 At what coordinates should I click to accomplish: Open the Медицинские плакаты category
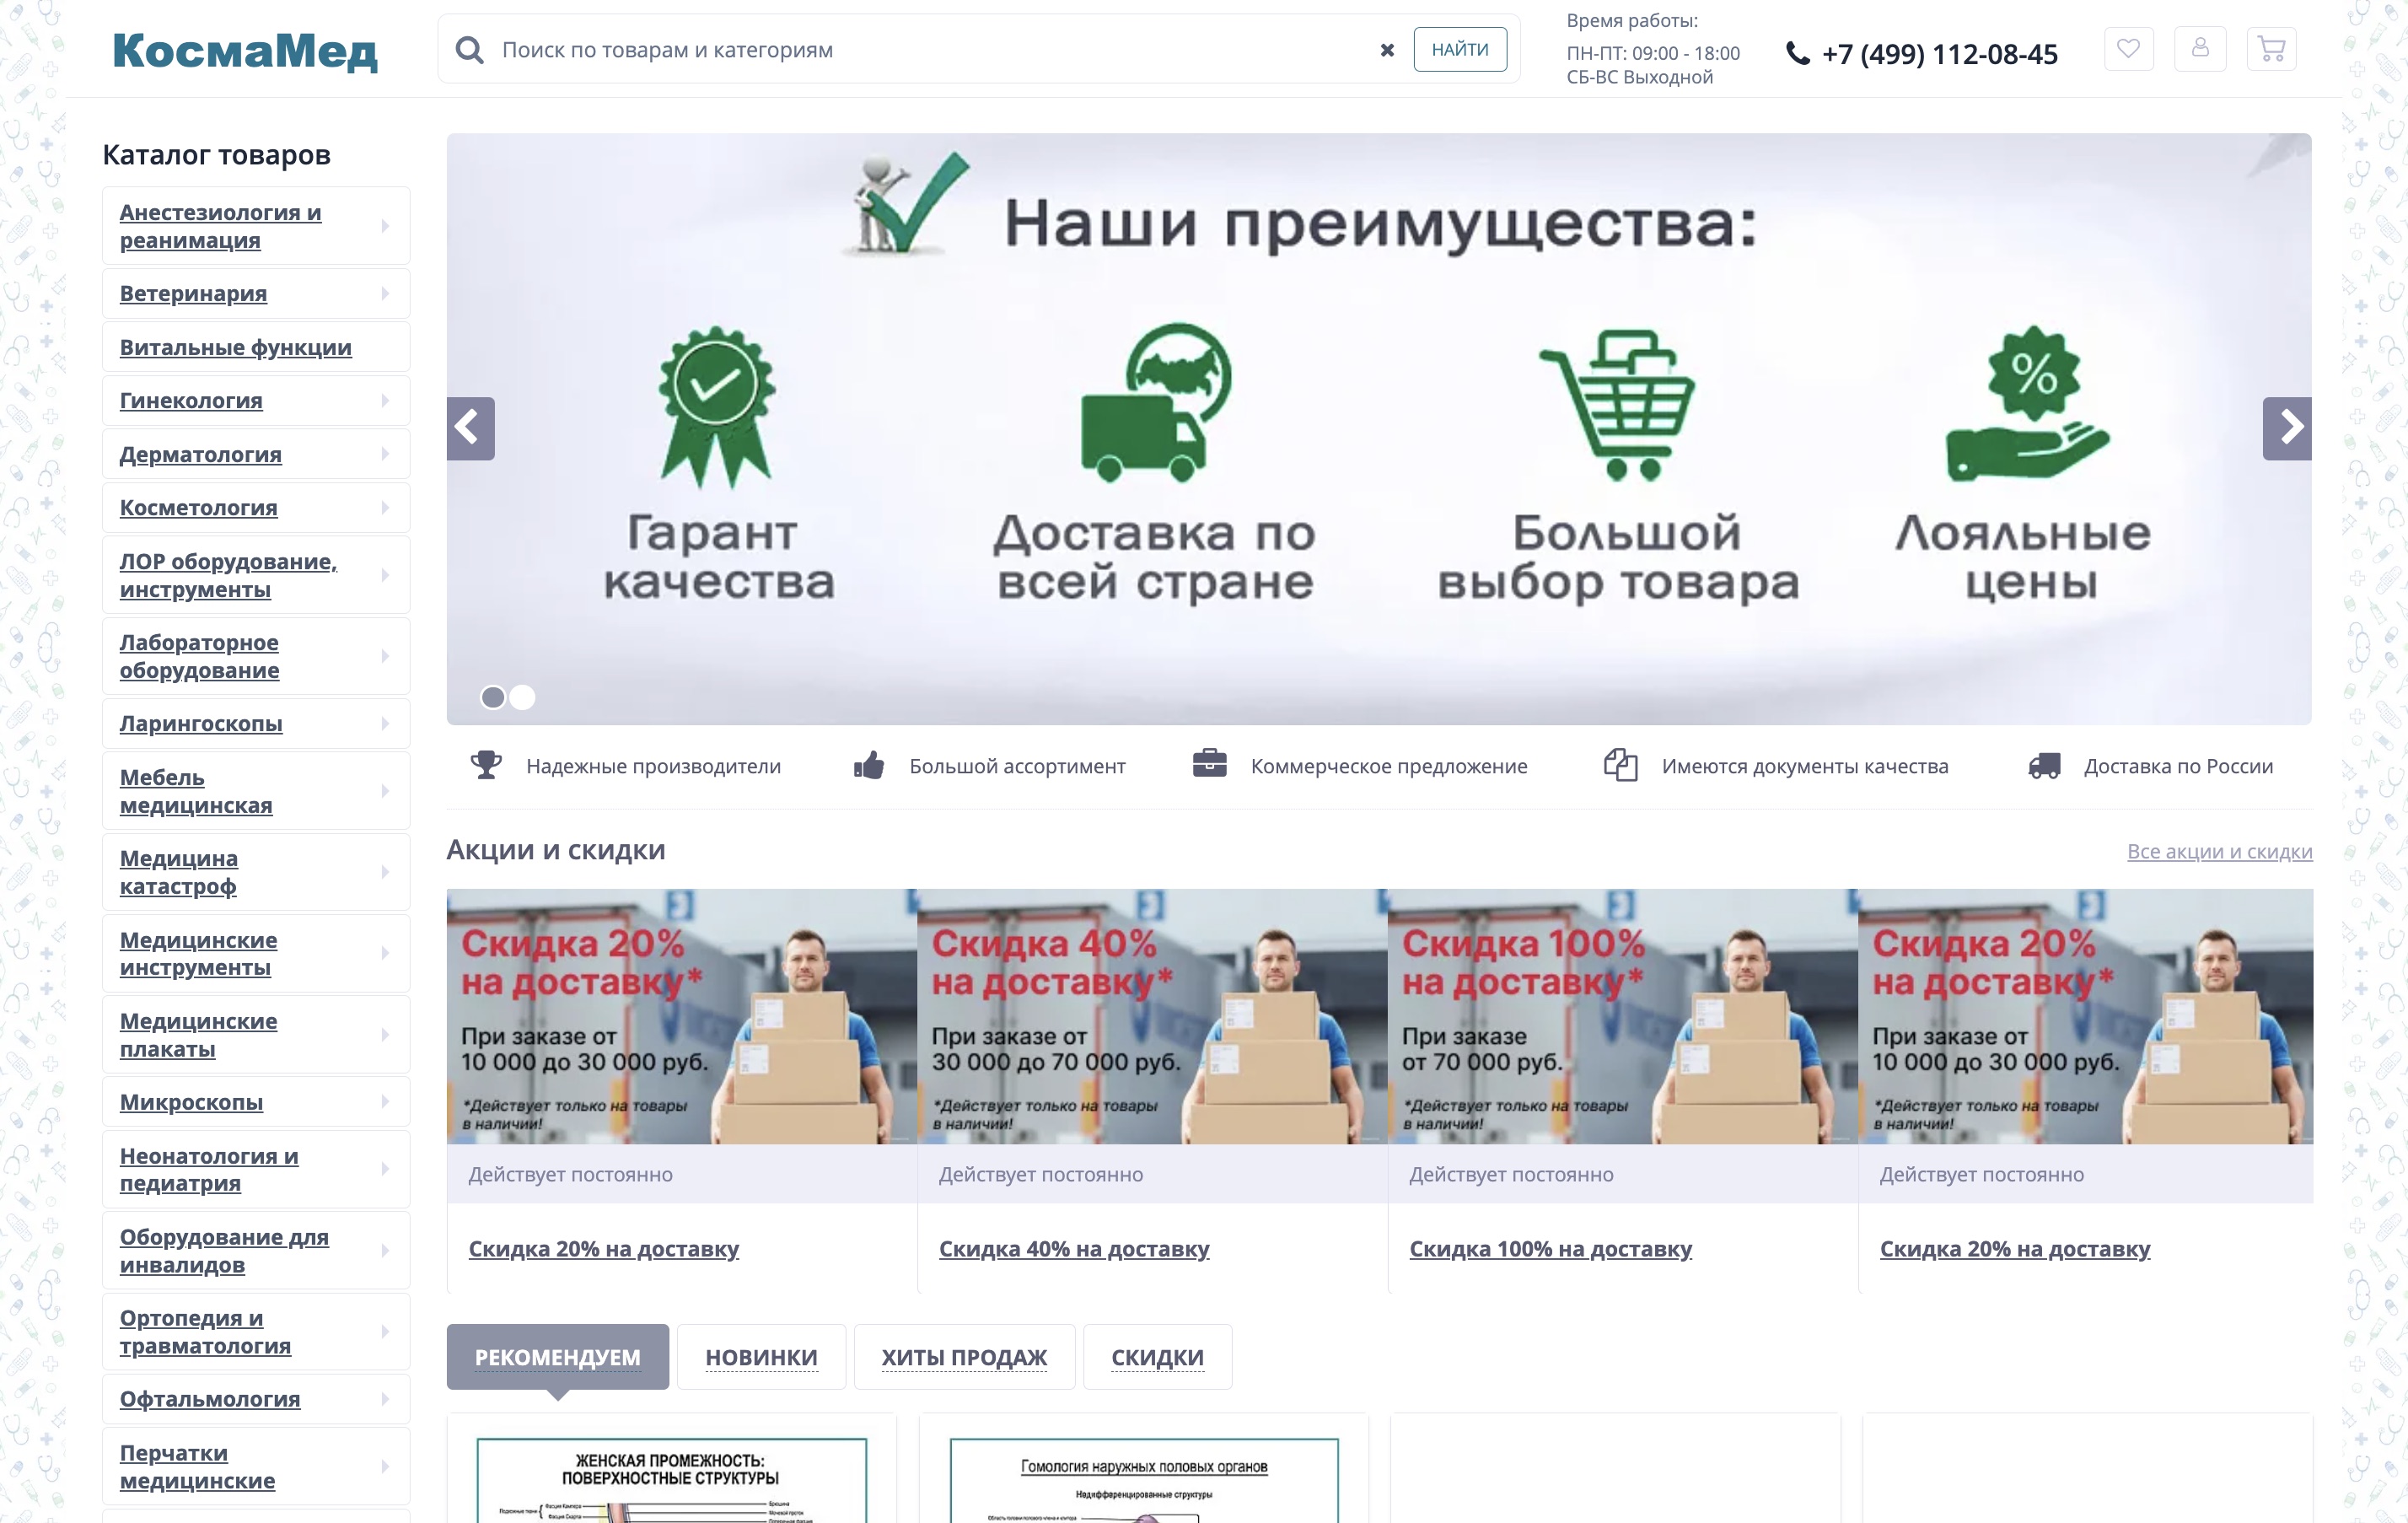pos(198,1034)
